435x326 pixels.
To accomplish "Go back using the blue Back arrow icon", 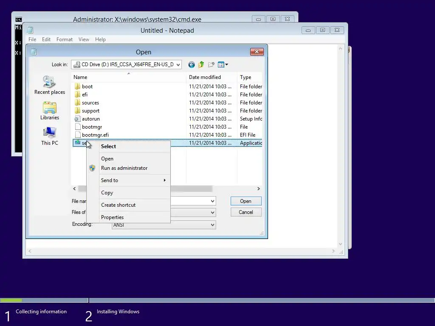I will point(192,65).
